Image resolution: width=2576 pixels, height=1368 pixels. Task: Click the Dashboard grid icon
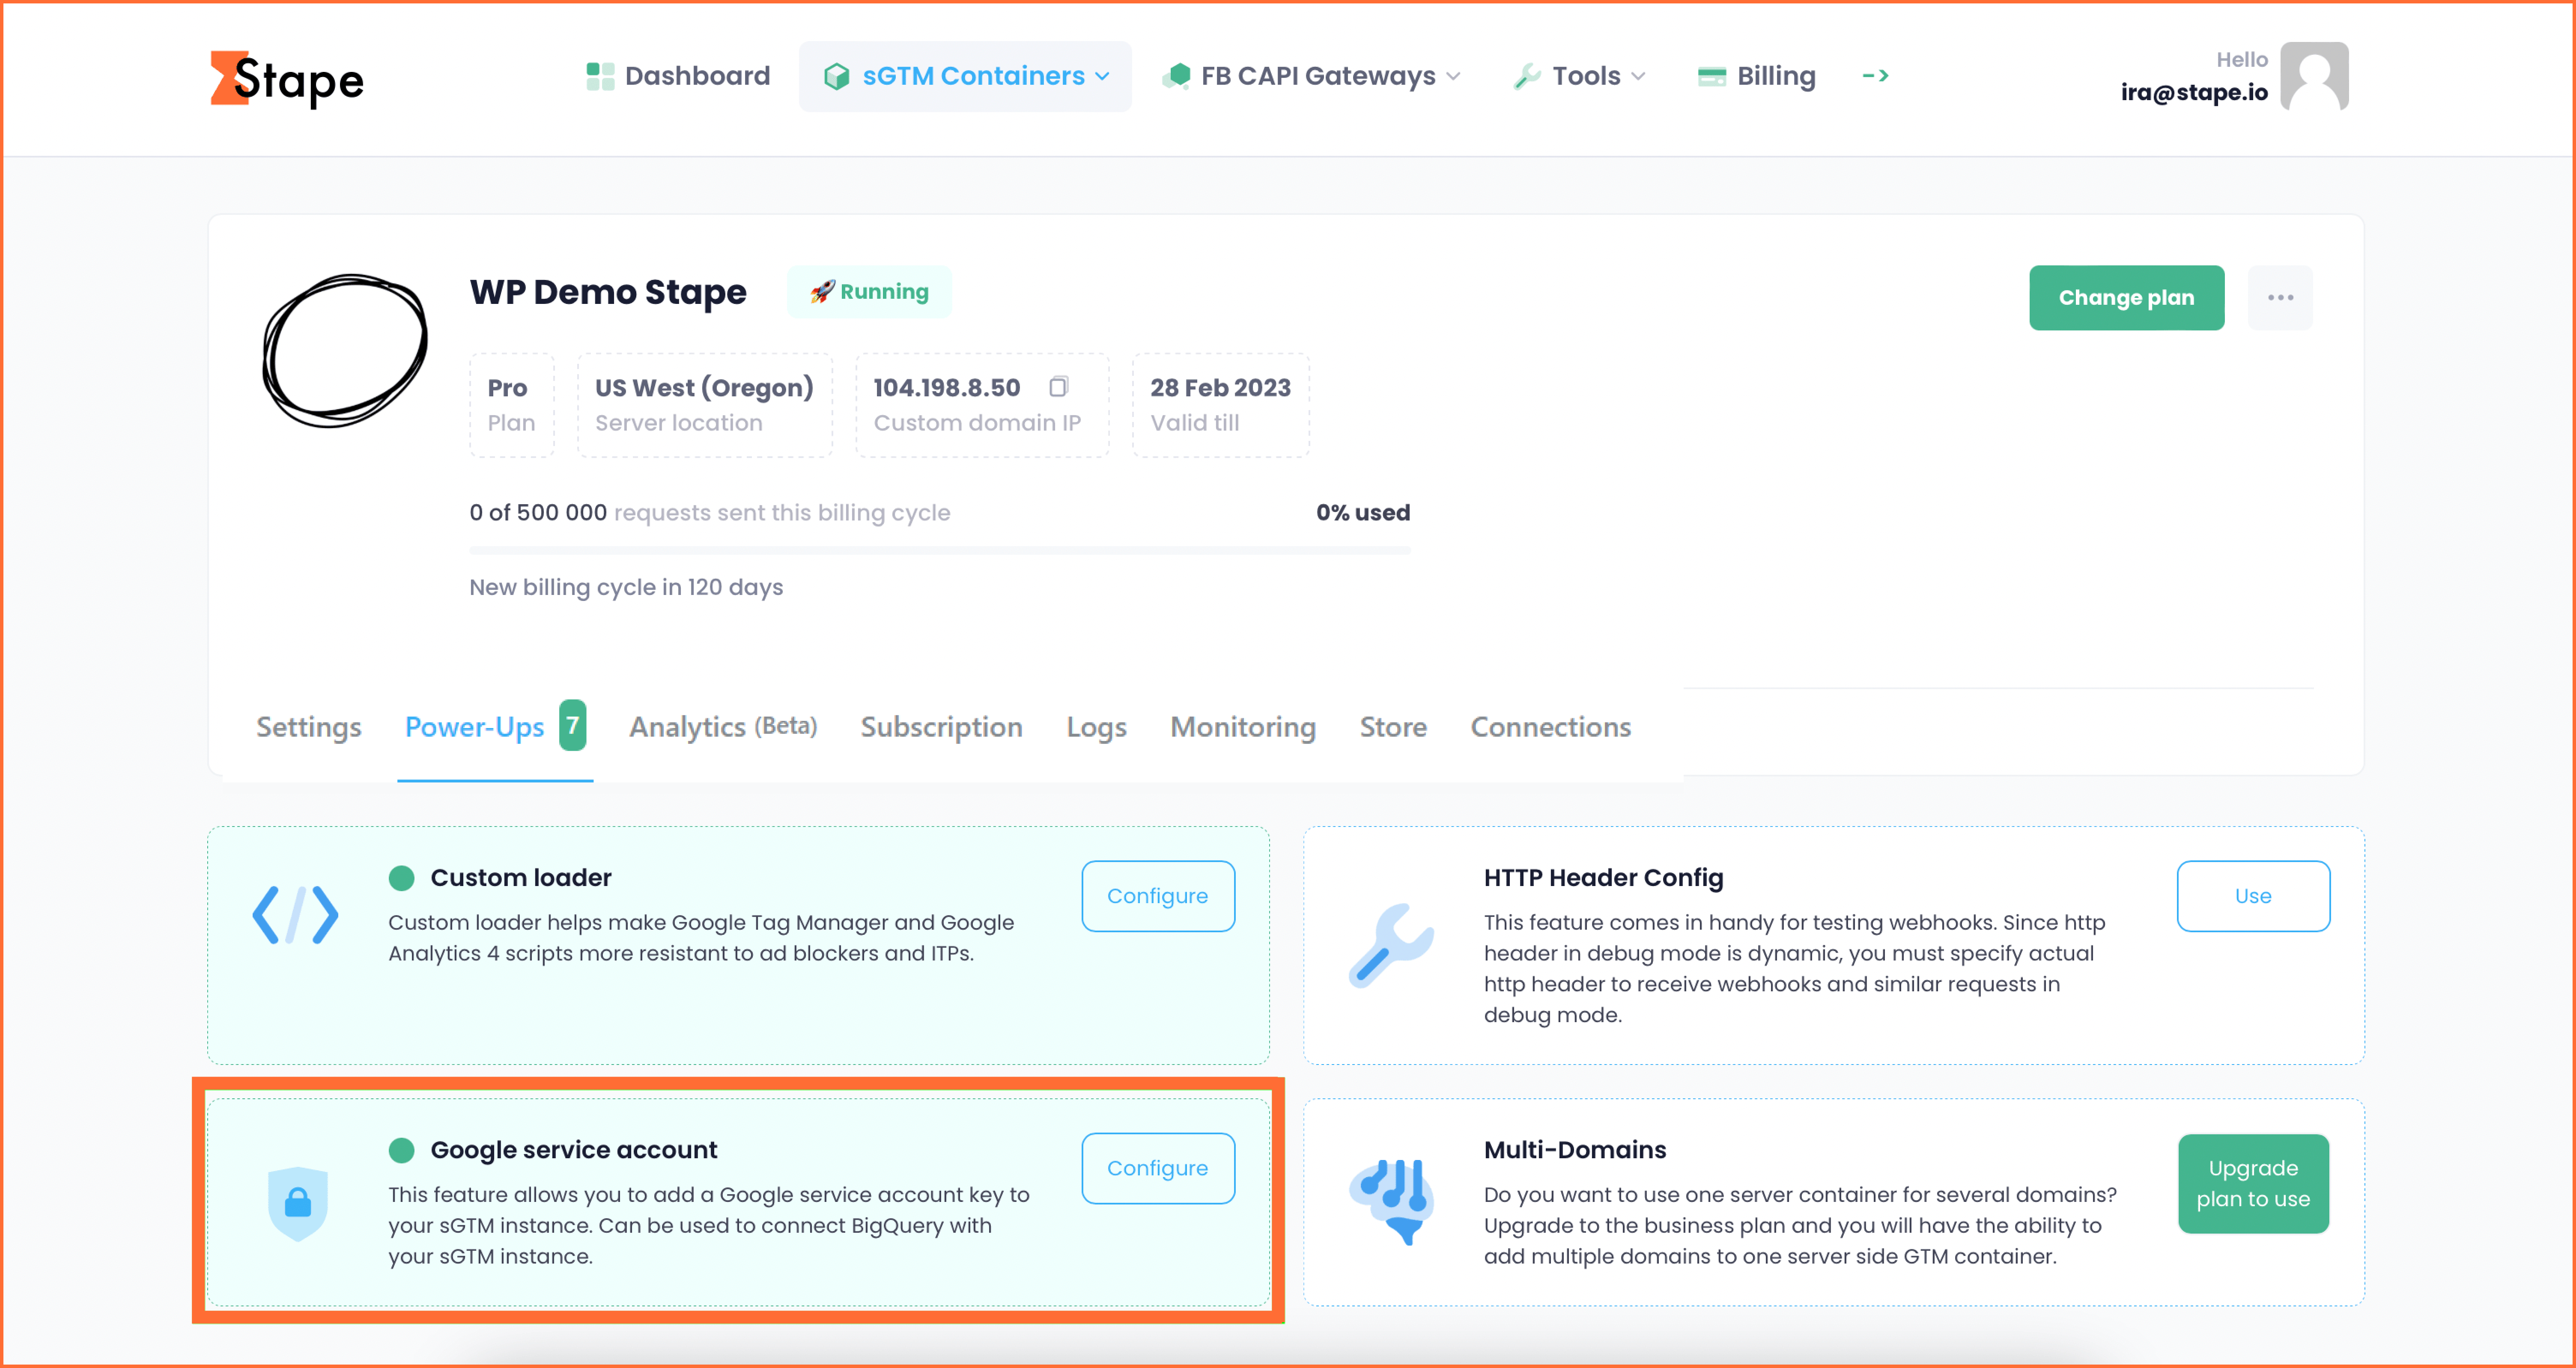click(600, 76)
